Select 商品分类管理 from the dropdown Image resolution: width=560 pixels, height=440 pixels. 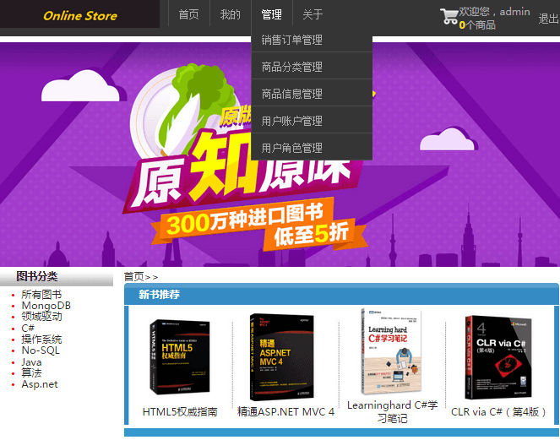tap(312, 67)
